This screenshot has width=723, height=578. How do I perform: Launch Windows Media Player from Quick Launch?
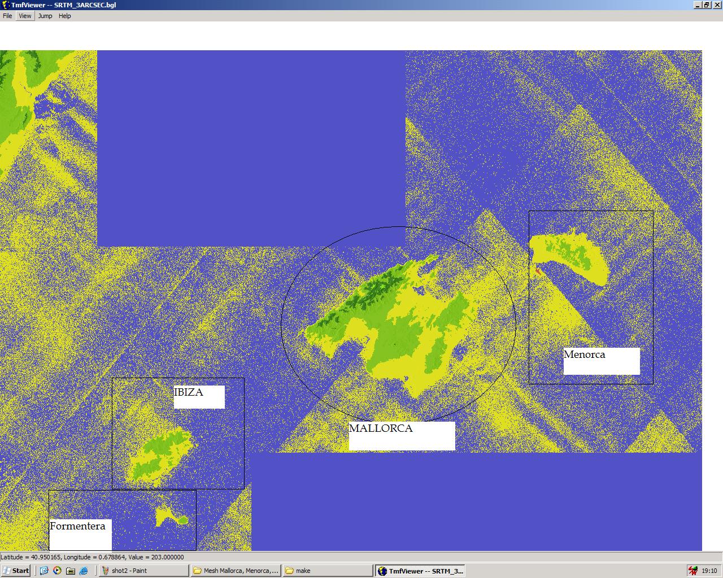(x=57, y=571)
